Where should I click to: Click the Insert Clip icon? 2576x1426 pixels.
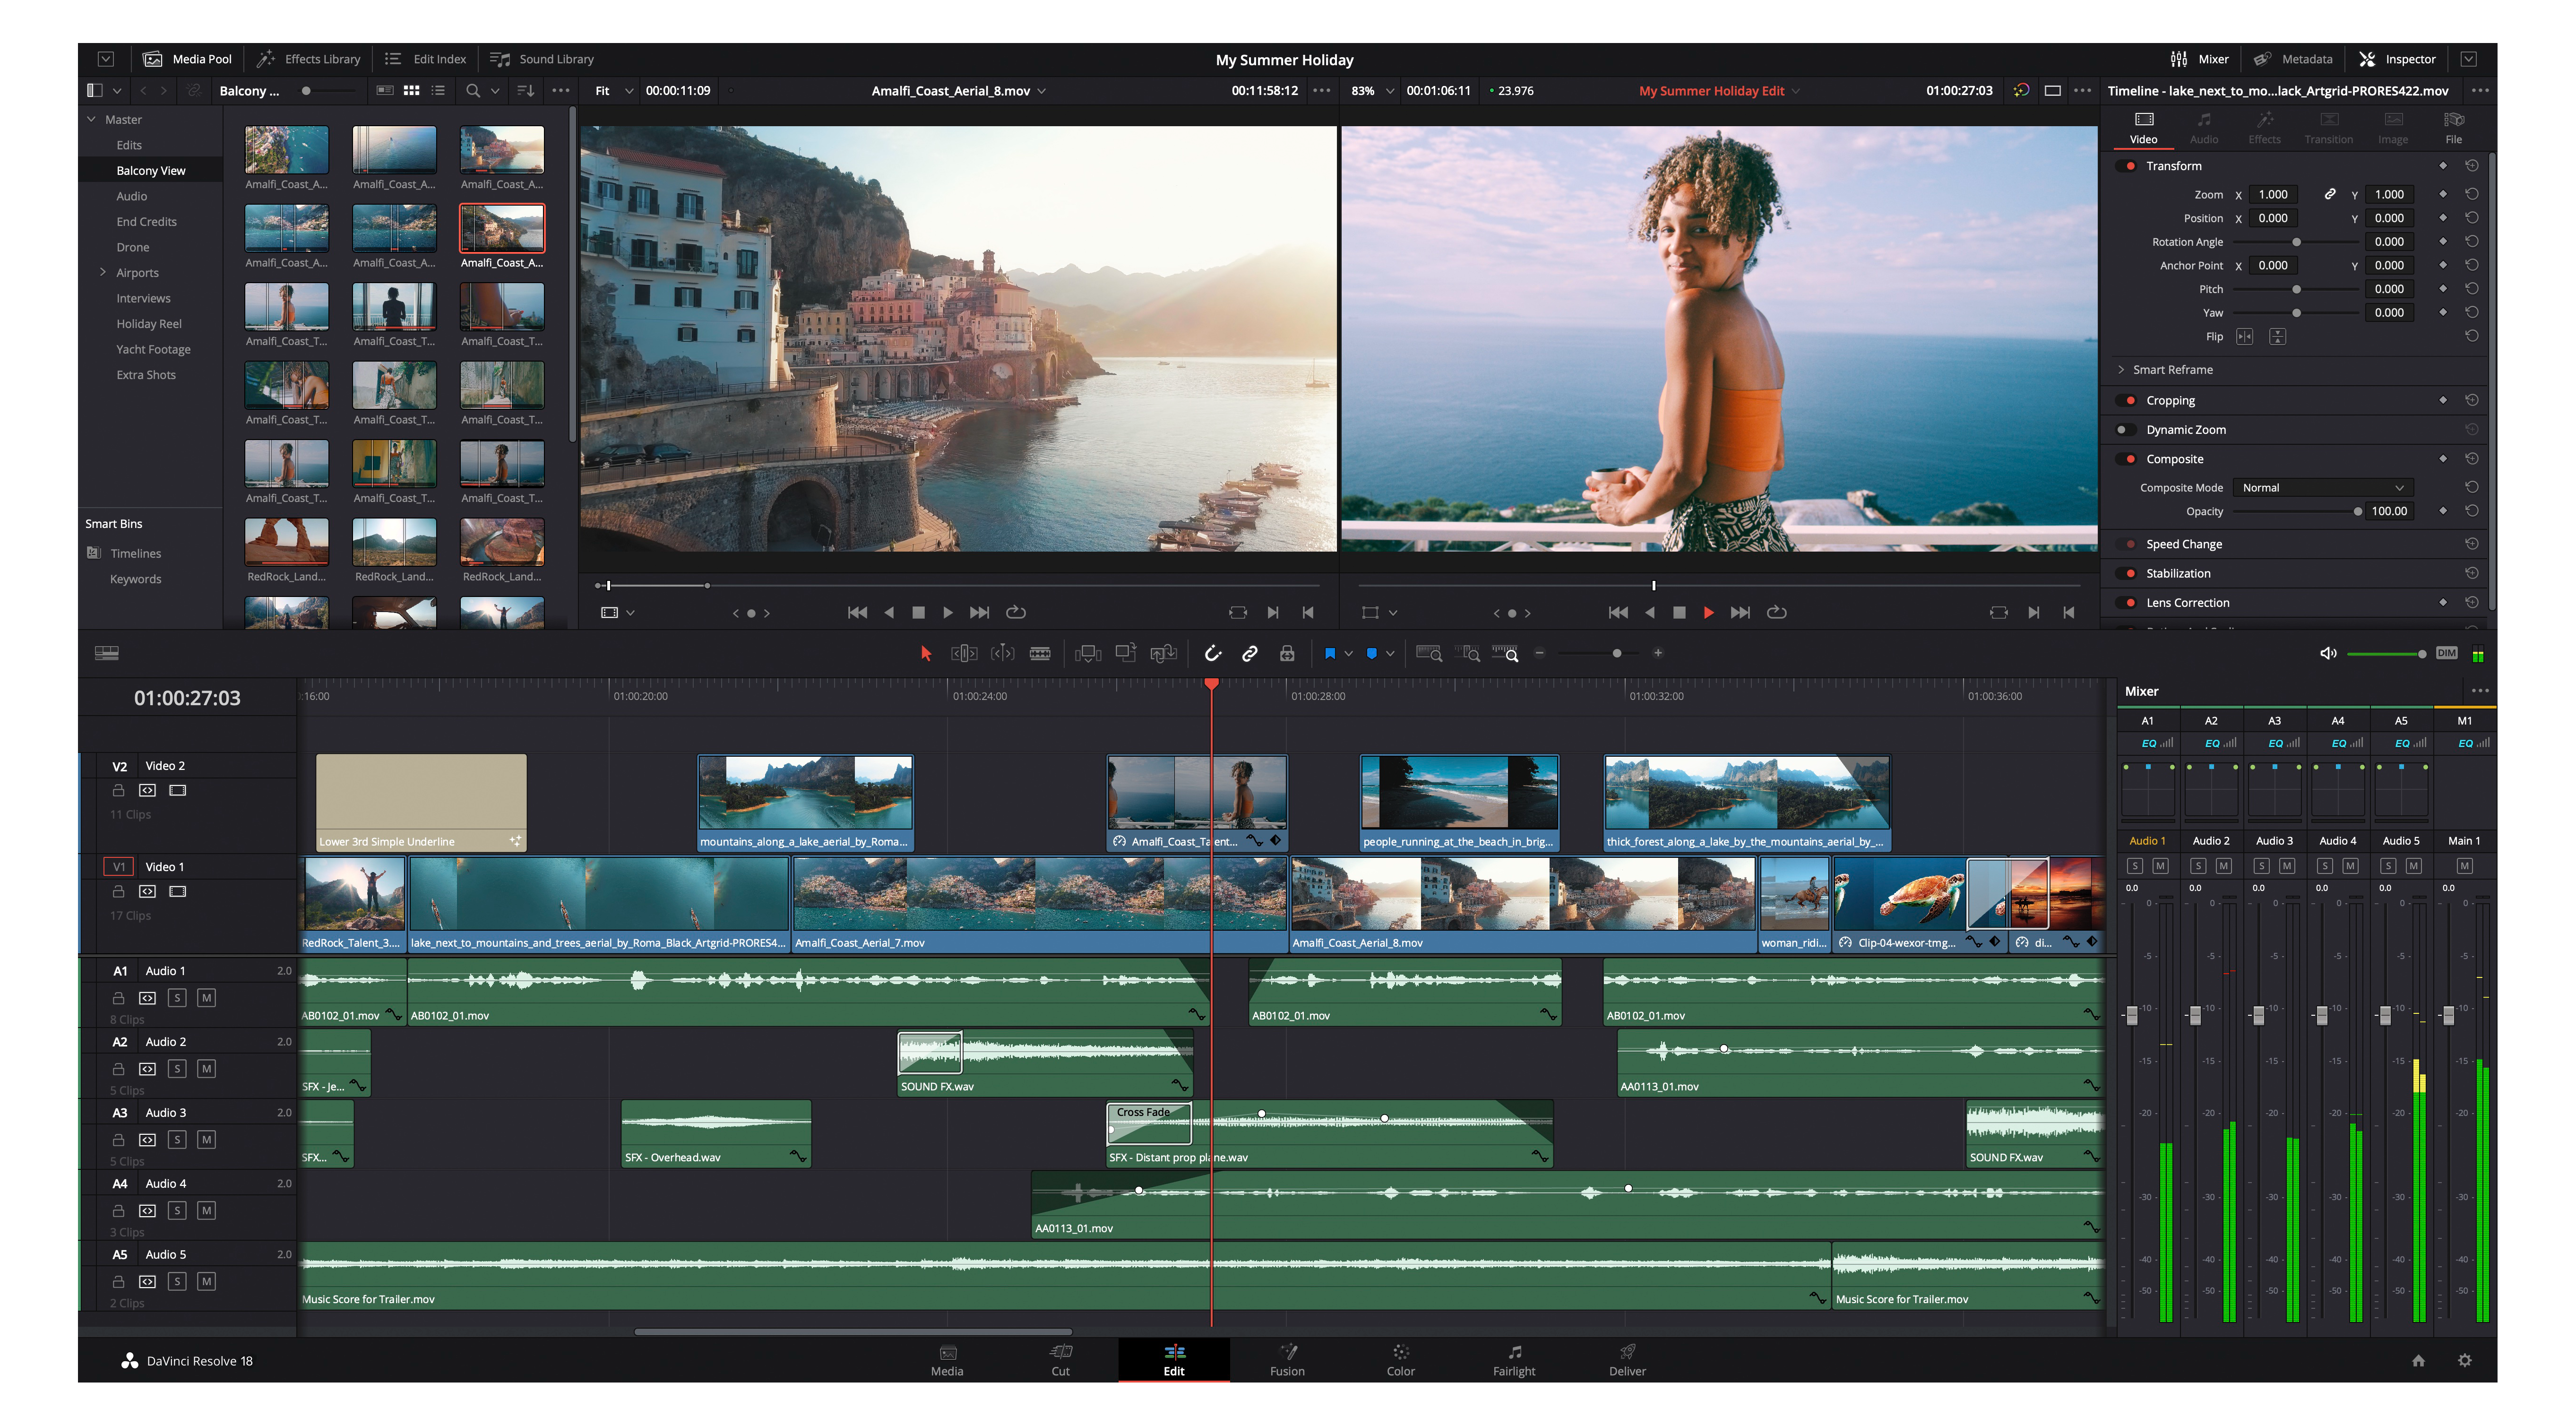pyautogui.click(x=1088, y=653)
